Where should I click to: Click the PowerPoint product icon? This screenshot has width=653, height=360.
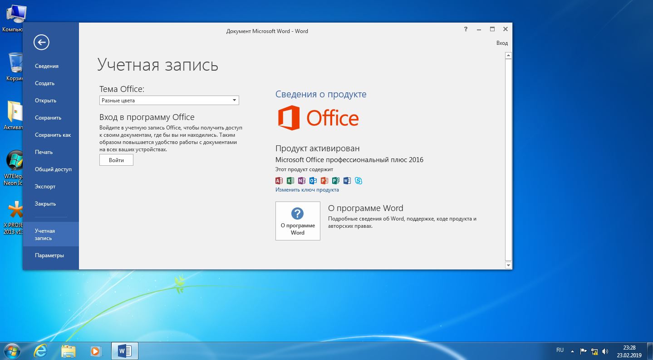[x=324, y=181]
